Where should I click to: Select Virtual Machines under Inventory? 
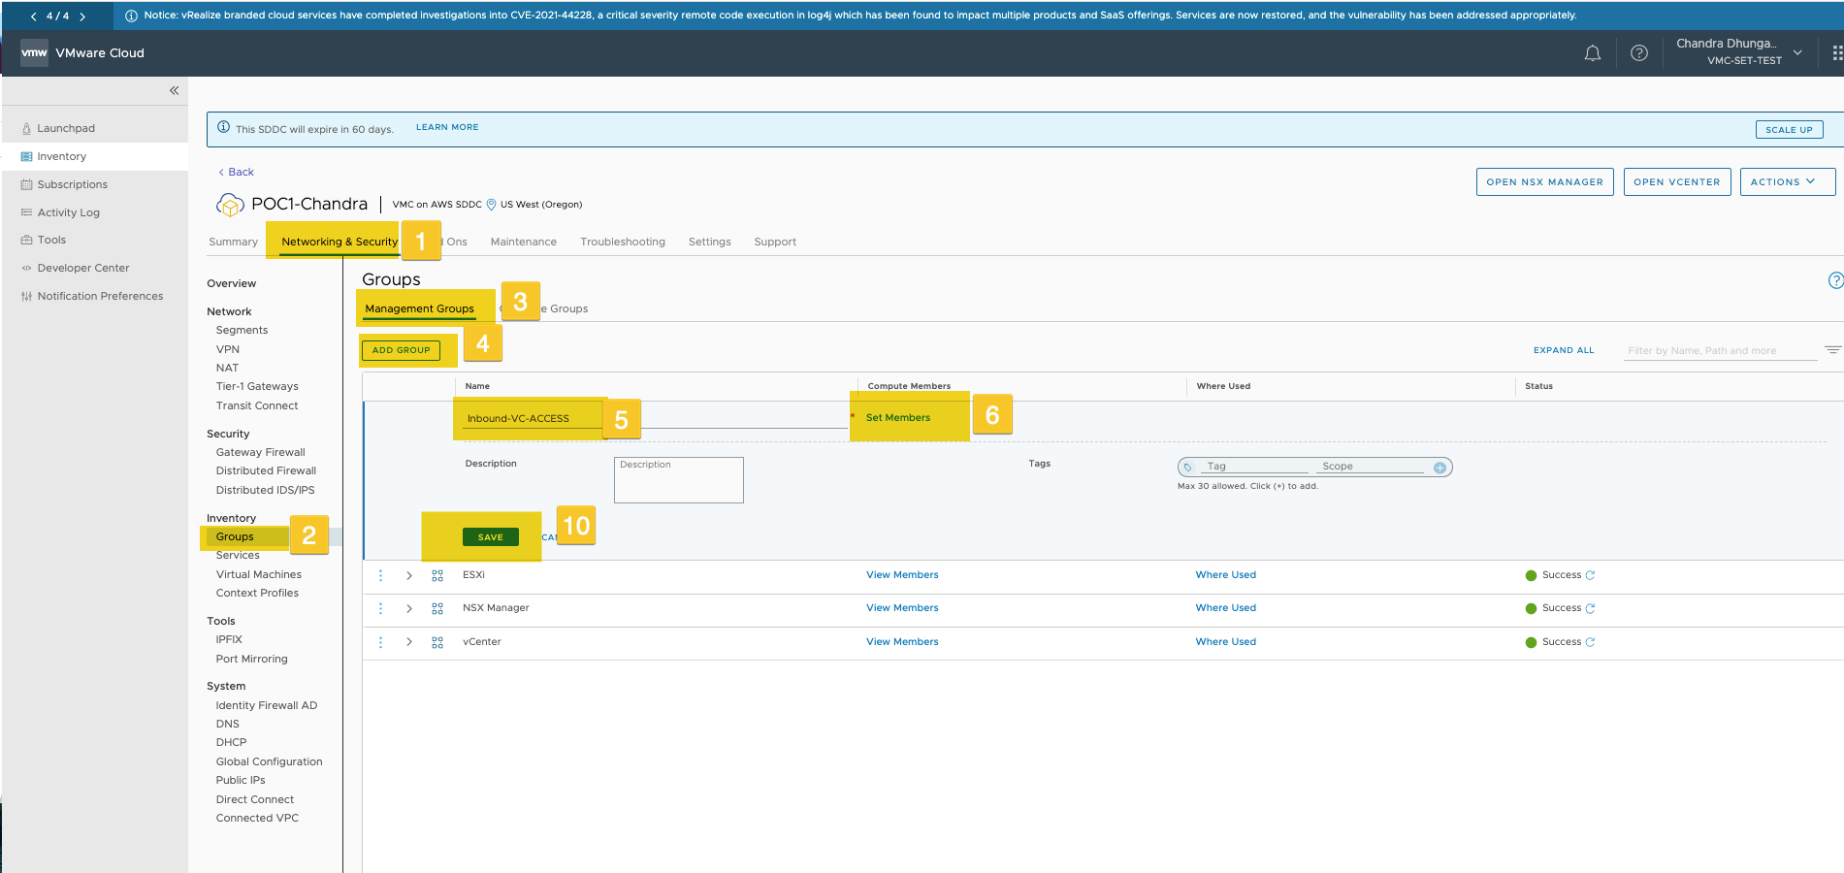258,574
